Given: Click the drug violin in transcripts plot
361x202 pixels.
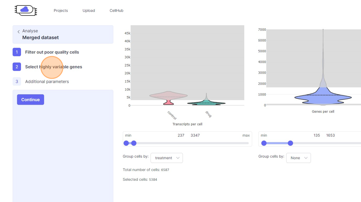Looking at the screenshot, I should (206, 103).
